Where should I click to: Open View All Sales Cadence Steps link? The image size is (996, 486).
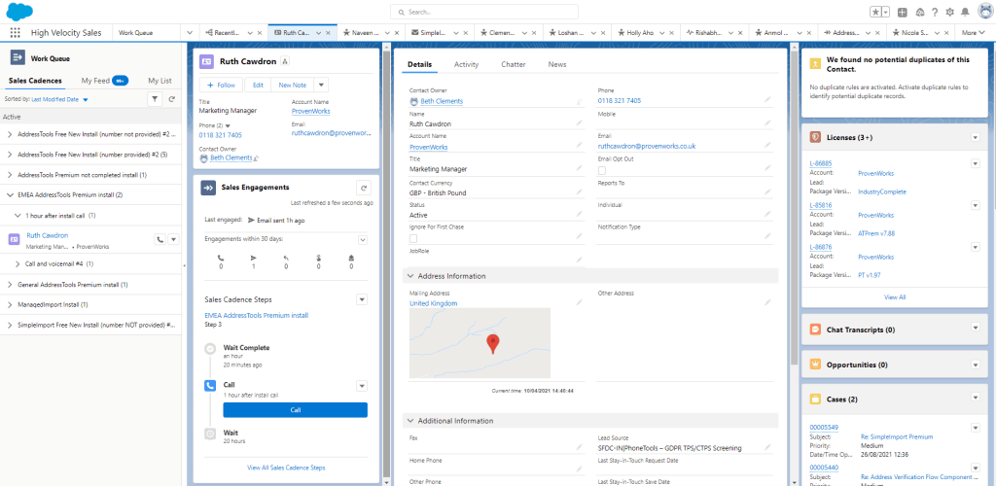pos(286,468)
